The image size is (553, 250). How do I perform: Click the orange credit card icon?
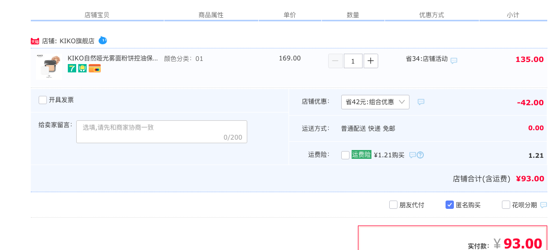[x=94, y=68]
